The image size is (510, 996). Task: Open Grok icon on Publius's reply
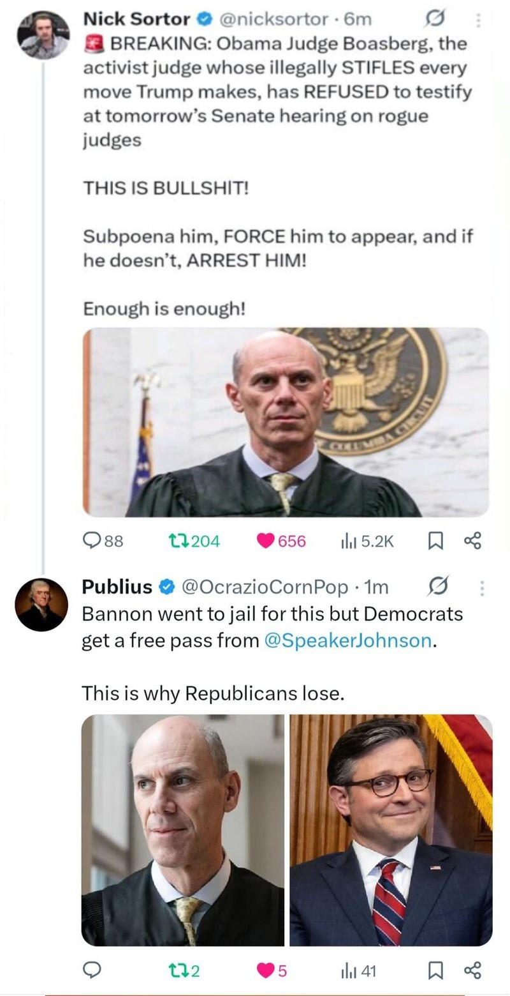coord(439,586)
